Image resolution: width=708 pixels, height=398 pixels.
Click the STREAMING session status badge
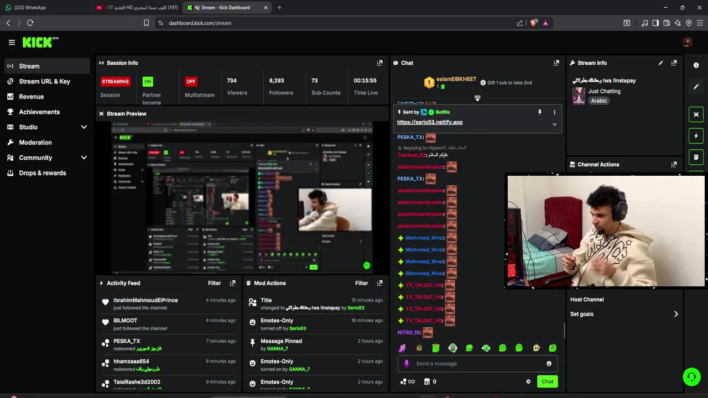click(115, 81)
